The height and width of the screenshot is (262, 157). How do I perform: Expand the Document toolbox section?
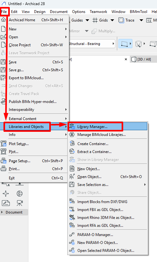tap(14, 212)
